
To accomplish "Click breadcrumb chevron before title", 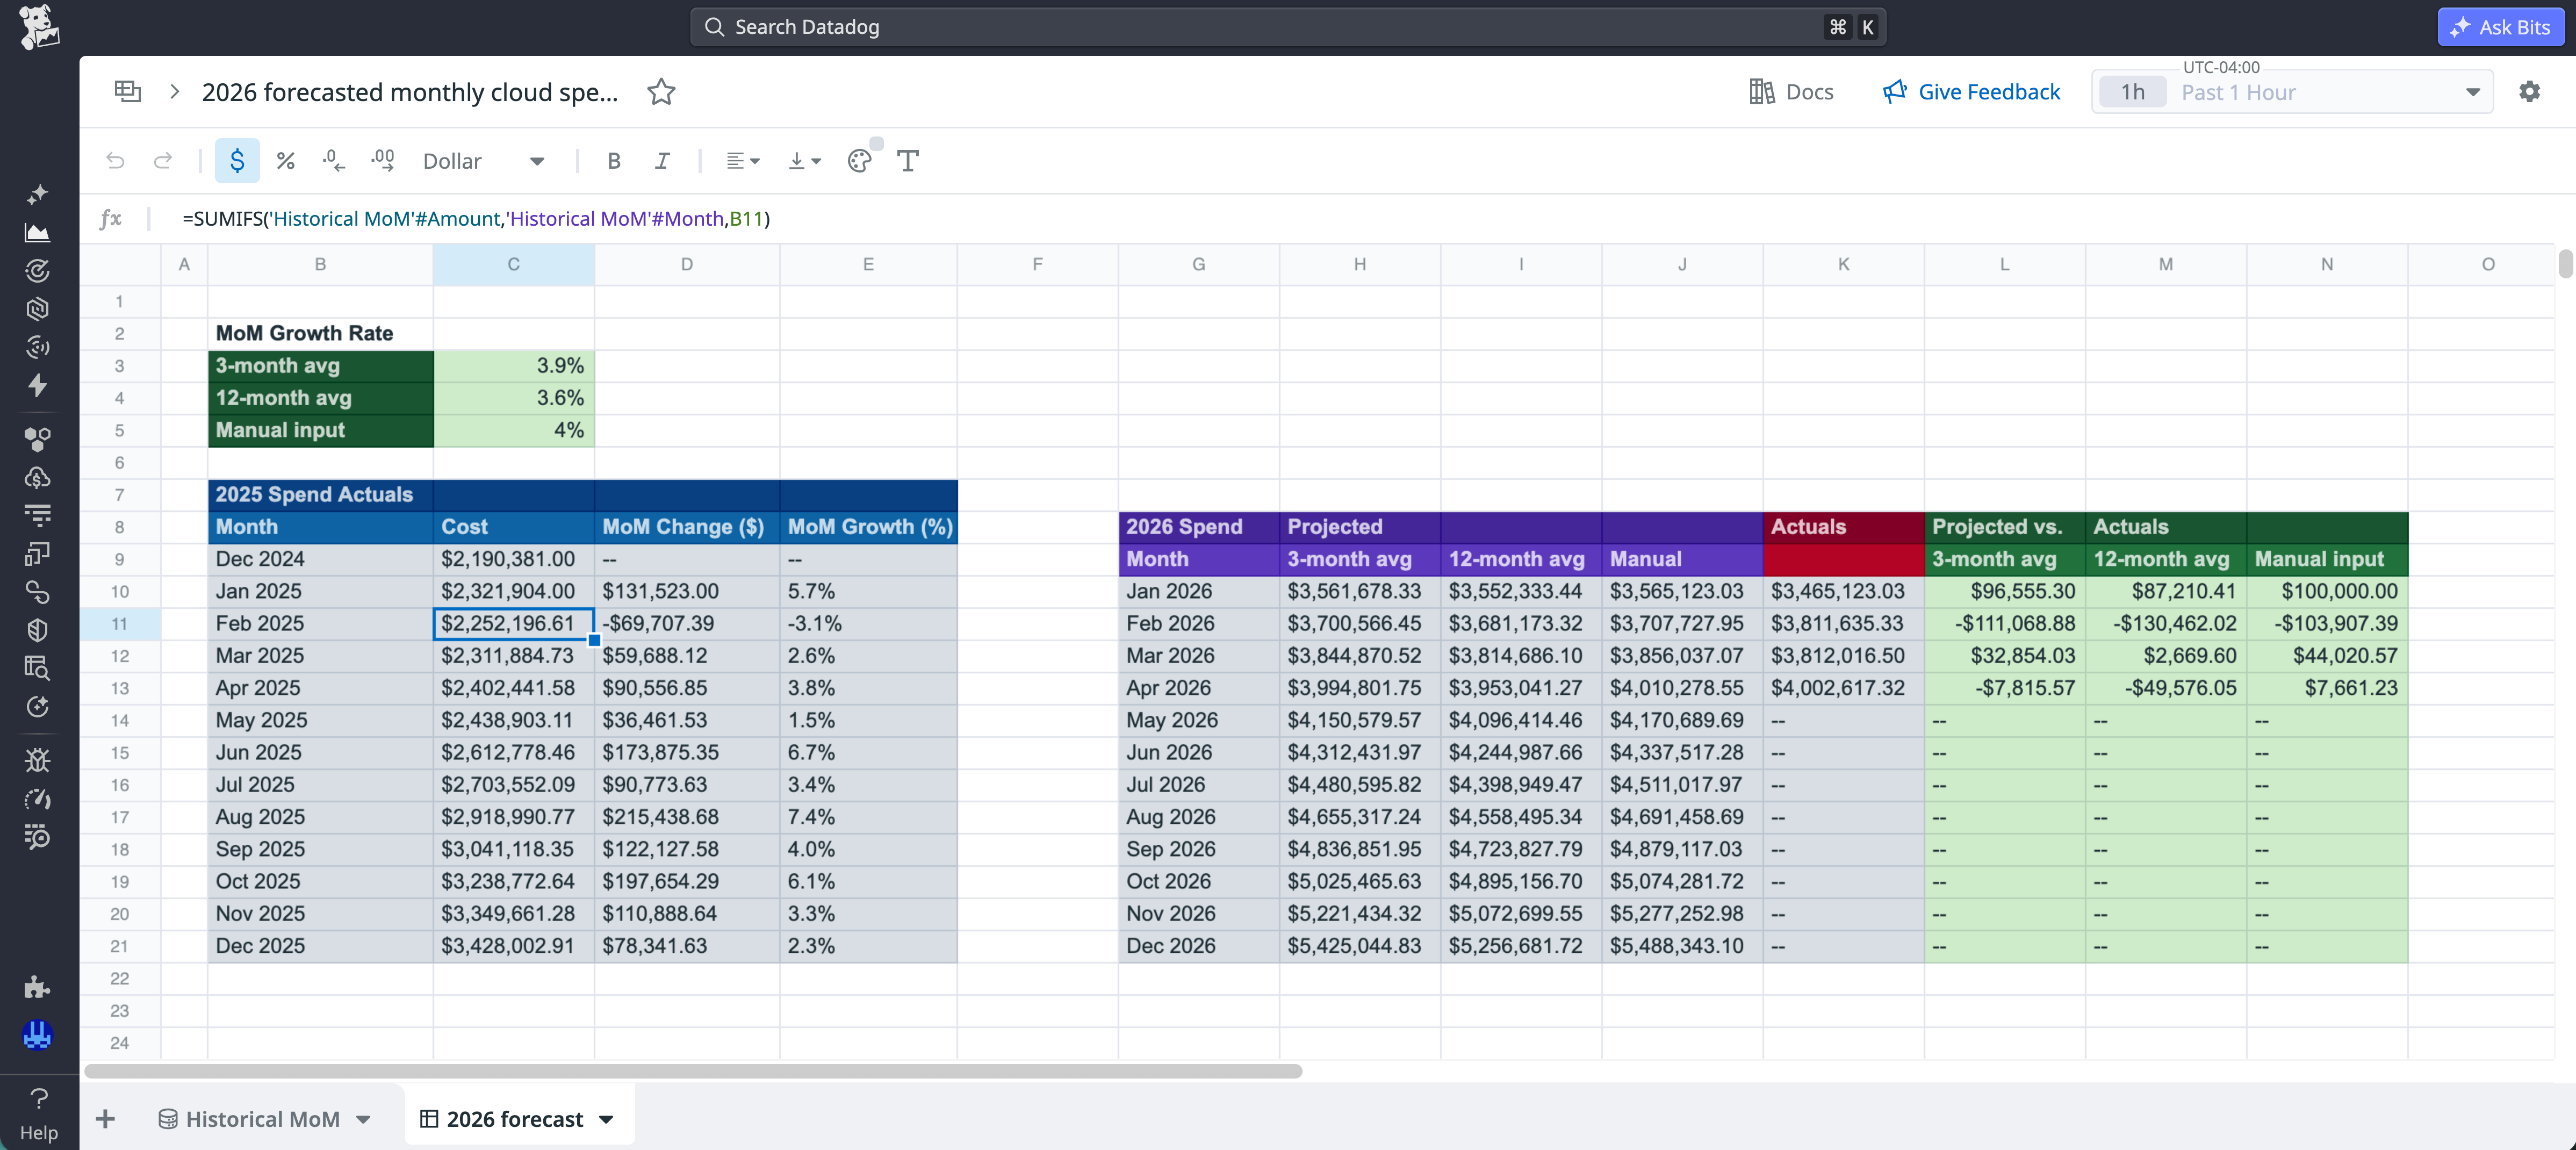I will coord(174,92).
